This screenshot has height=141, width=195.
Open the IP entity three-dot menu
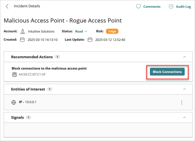(182, 102)
